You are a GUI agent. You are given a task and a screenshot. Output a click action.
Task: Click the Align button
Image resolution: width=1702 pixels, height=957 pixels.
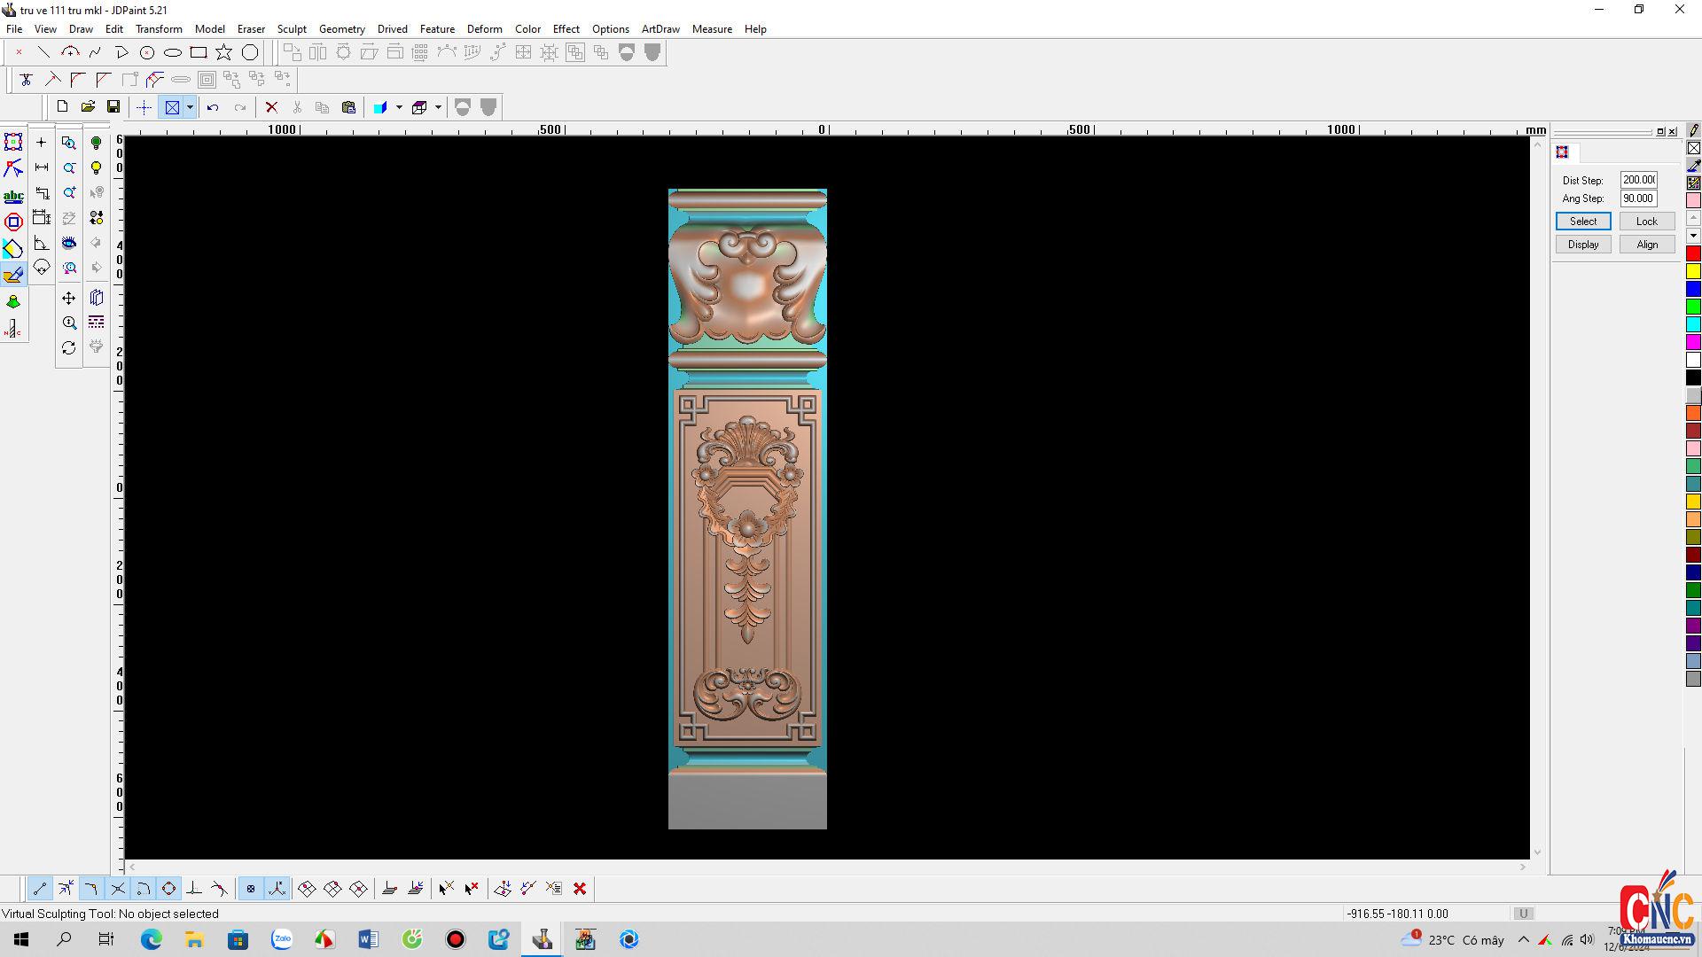point(1646,245)
